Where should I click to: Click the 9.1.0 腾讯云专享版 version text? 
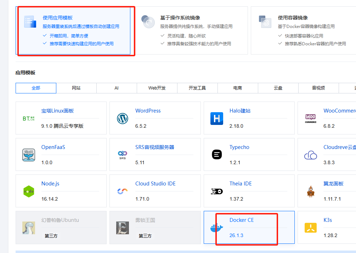click(x=62, y=126)
